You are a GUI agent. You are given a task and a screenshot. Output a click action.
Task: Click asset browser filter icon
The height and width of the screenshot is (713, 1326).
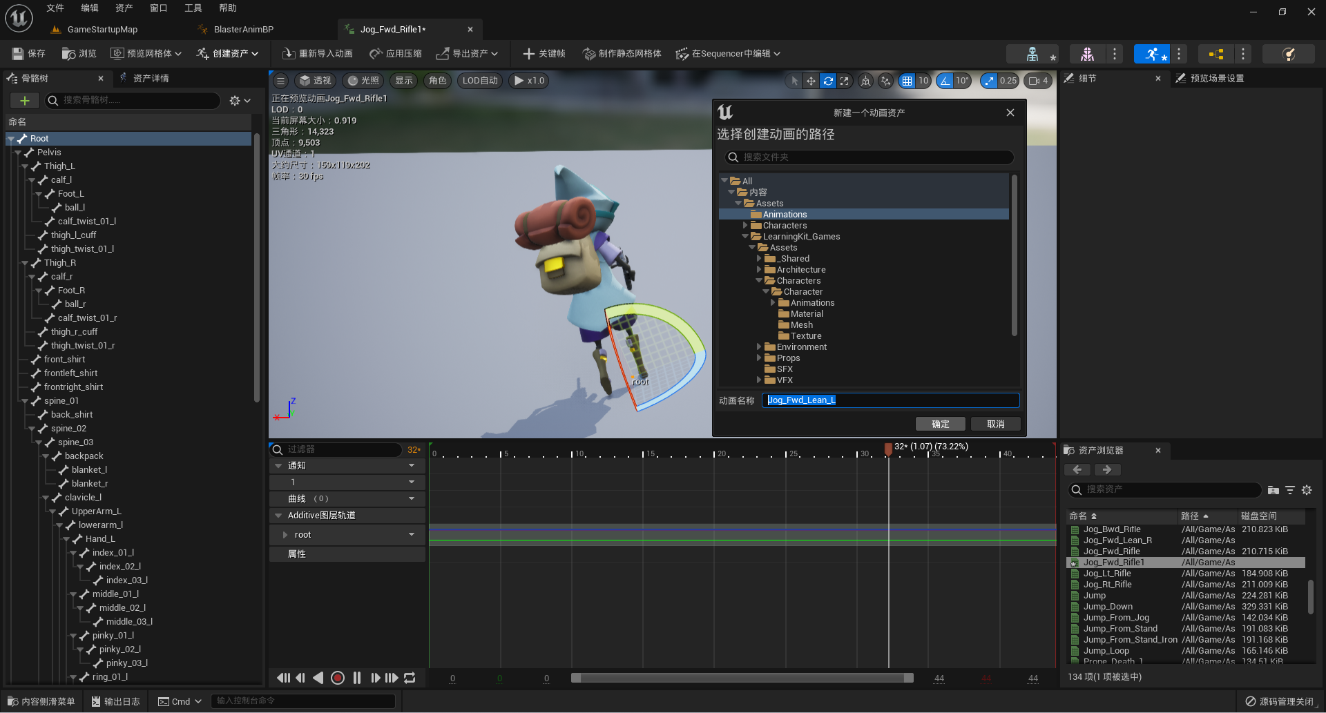click(x=1290, y=490)
